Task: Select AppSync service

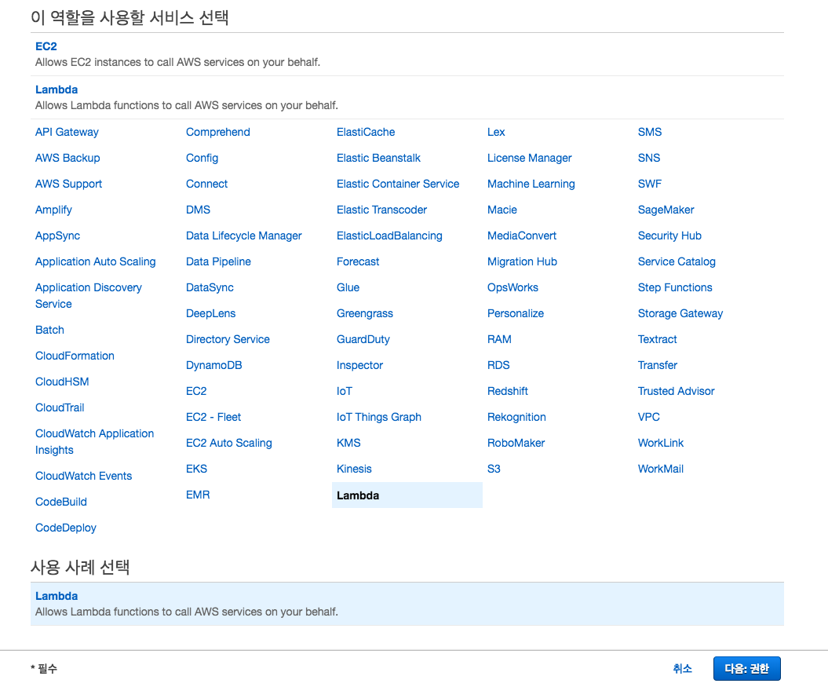Action: pos(57,236)
